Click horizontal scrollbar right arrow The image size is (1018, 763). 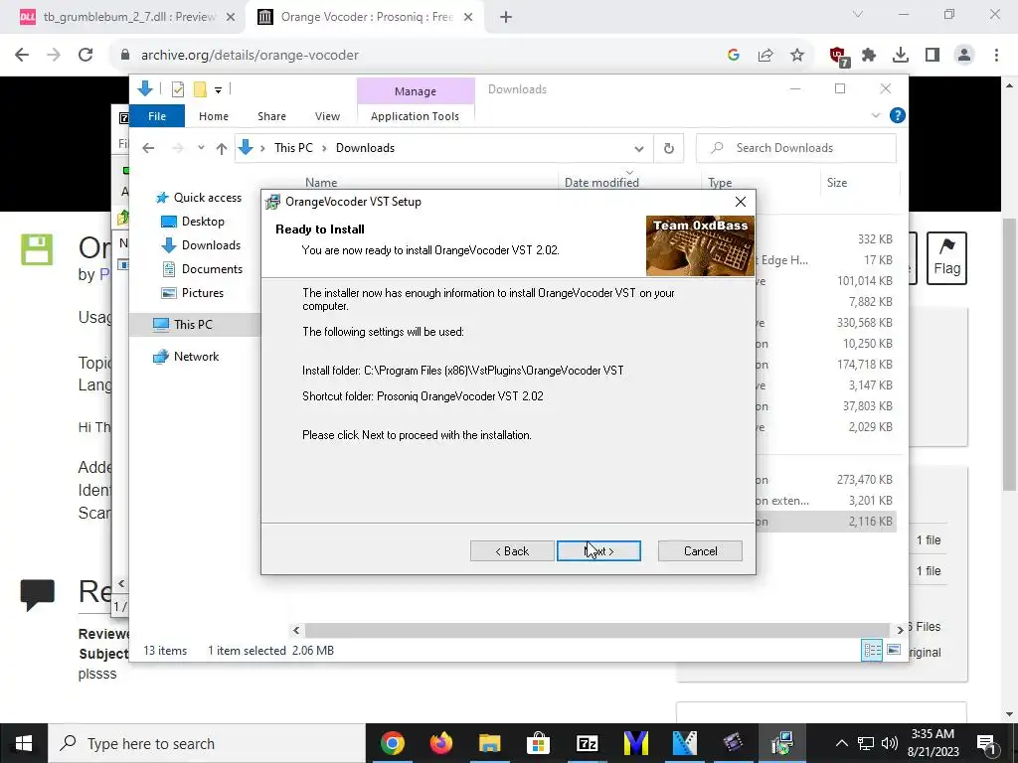click(900, 630)
